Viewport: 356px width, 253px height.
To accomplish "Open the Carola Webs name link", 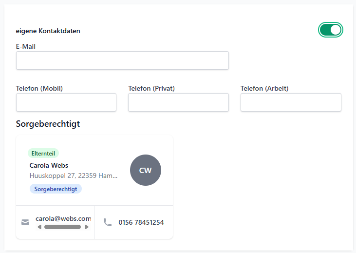I will point(49,165).
